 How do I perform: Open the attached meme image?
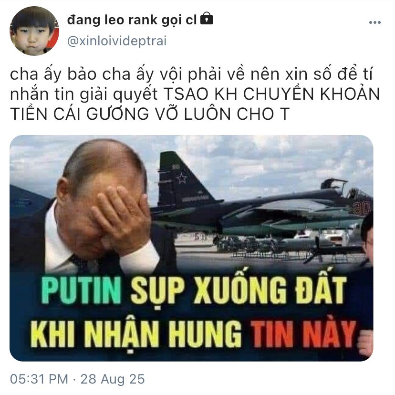(191, 248)
